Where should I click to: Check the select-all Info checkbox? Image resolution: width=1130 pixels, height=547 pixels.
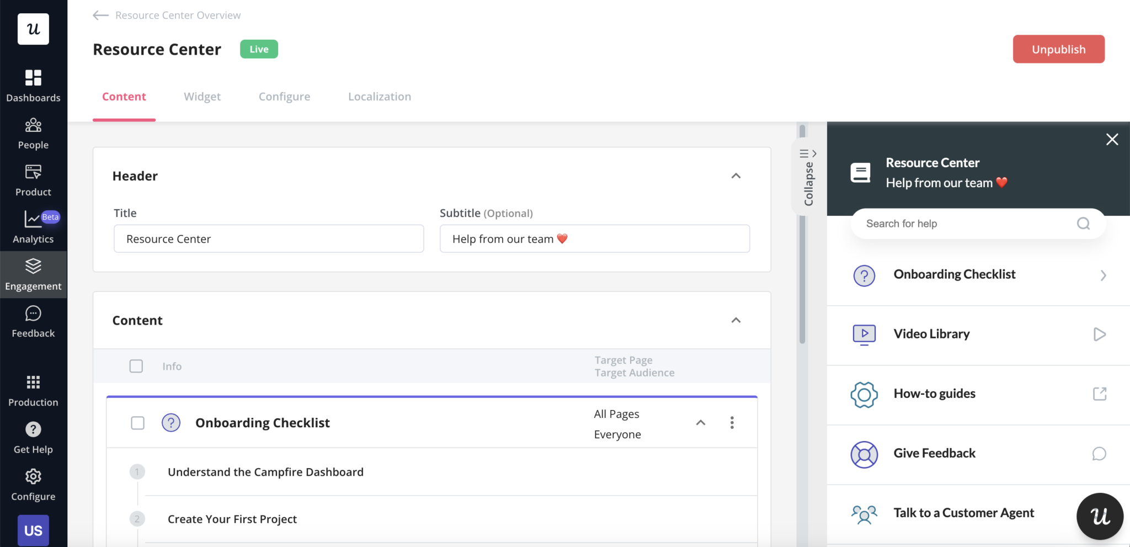pos(135,365)
